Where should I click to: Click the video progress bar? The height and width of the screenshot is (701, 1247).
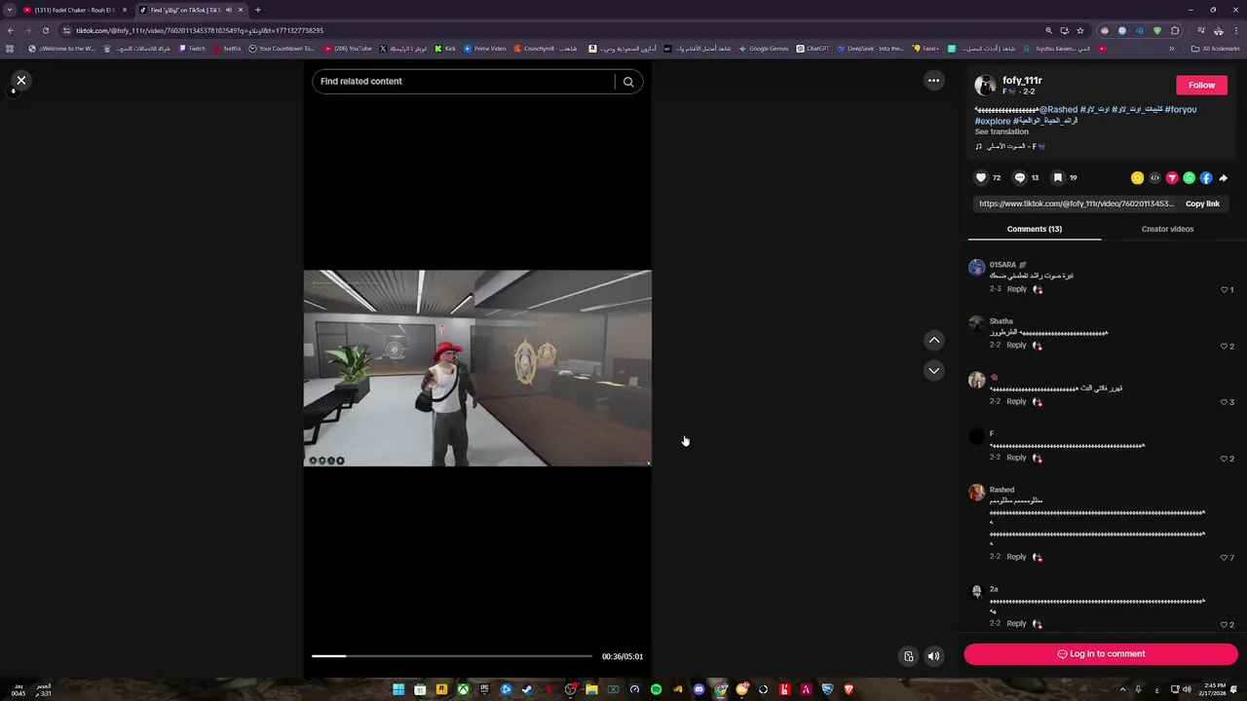[451, 656]
